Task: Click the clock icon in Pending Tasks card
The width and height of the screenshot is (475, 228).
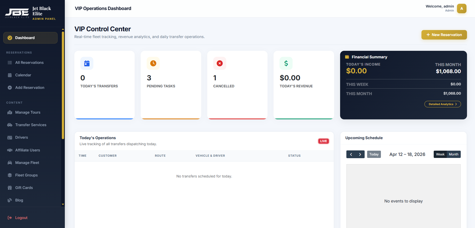Action: [x=153, y=63]
